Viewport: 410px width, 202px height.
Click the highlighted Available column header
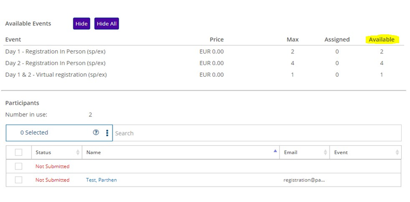point(381,40)
